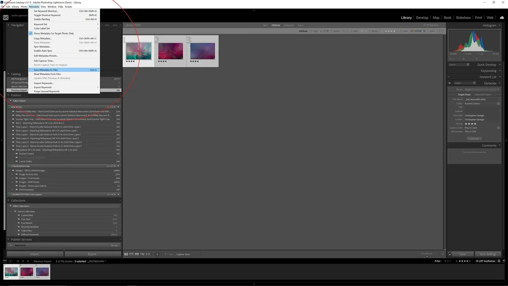Screen dimensions: 508x286
Task: Switch to Survey view icon in toolbar
Action: tap(142, 255)
